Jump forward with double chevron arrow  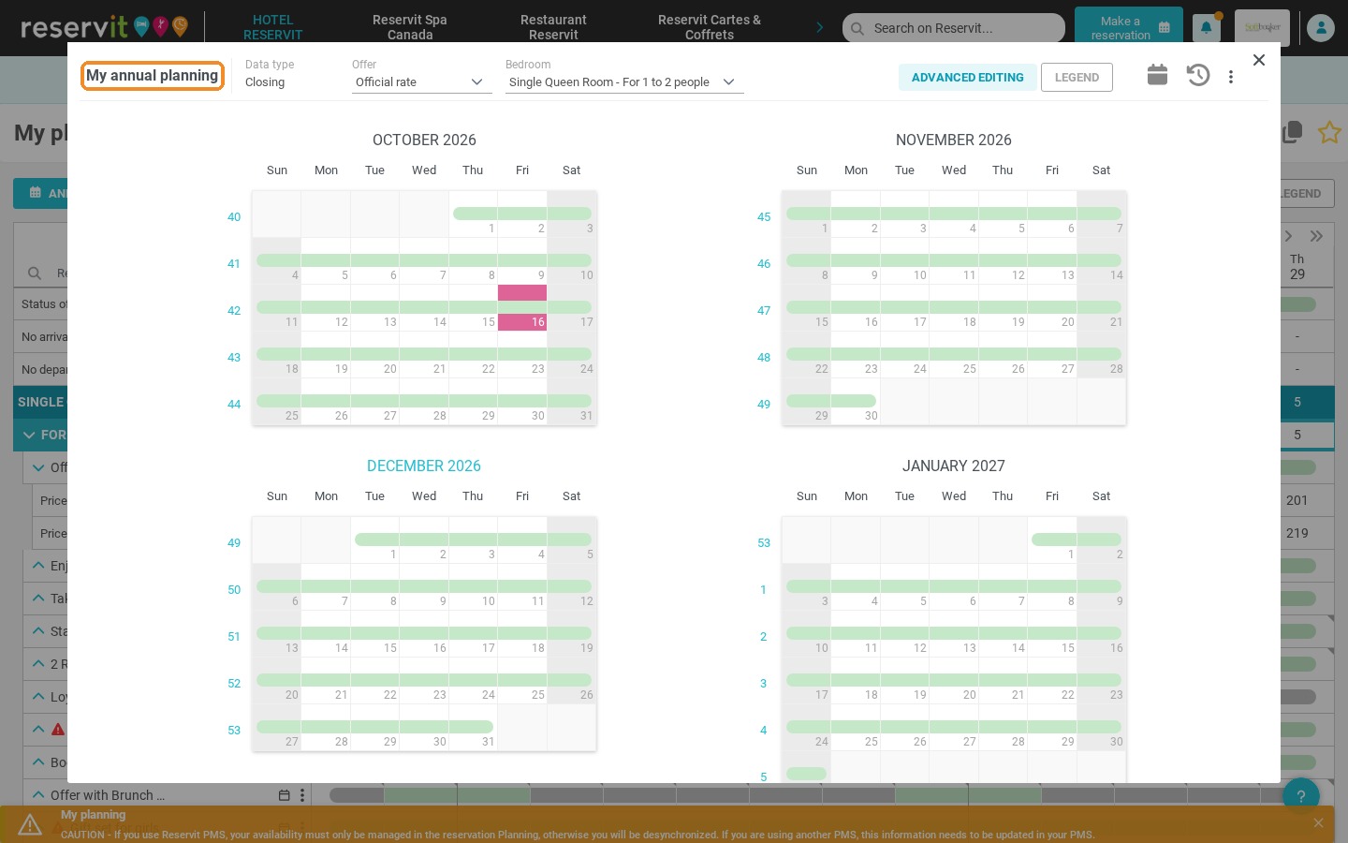tap(1316, 236)
